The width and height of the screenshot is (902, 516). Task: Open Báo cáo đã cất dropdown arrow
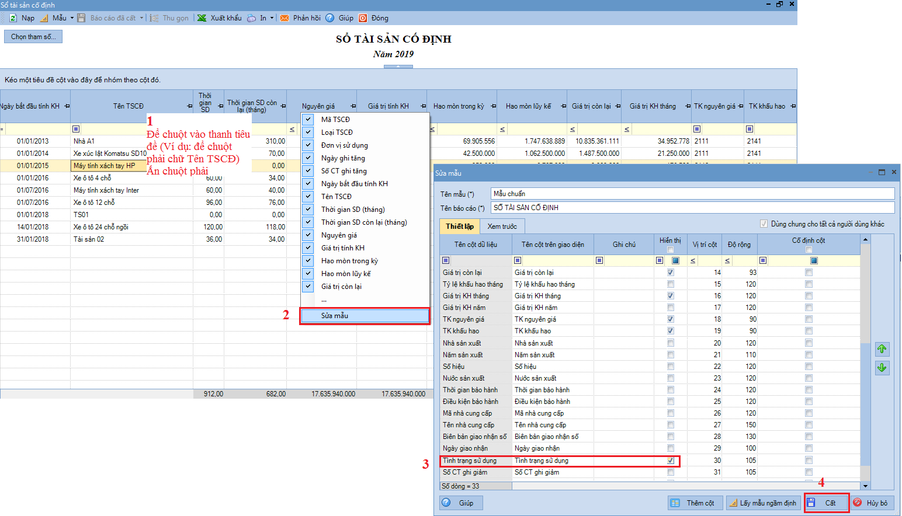[141, 18]
